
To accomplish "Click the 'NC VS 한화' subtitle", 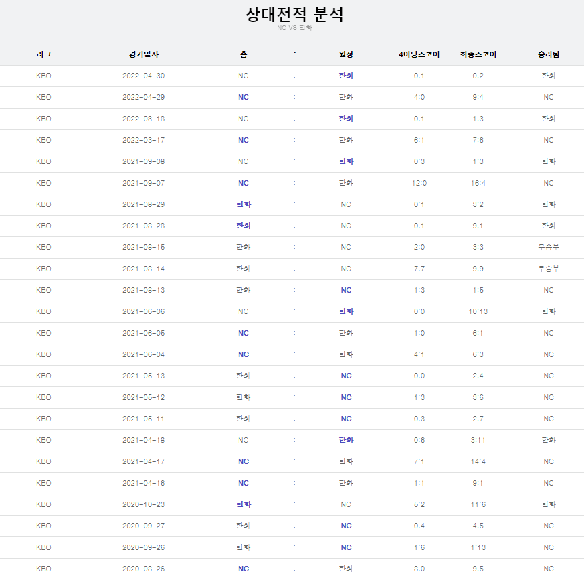I will point(294,28).
